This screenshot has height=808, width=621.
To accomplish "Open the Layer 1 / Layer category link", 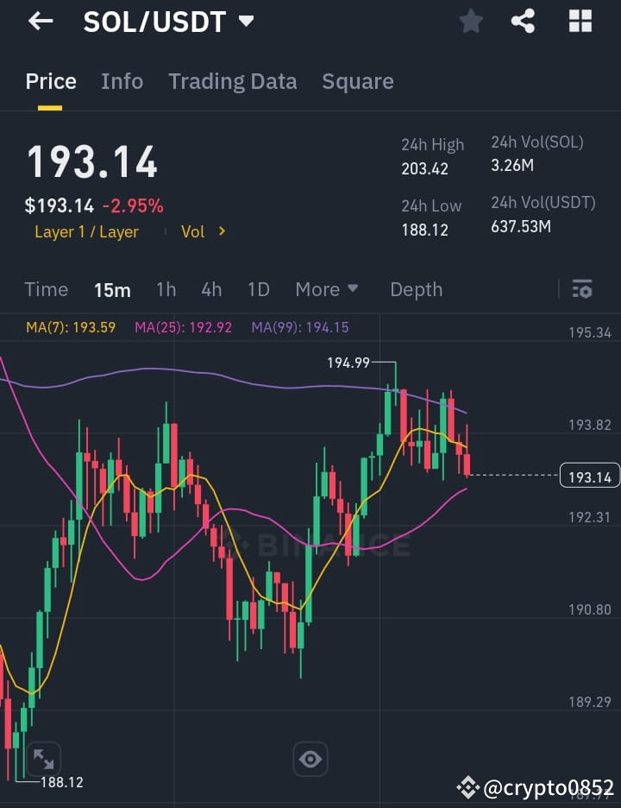I will click(86, 232).
